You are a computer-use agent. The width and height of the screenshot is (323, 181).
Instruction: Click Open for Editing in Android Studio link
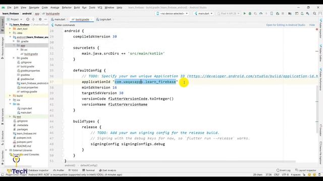point(286,25)
